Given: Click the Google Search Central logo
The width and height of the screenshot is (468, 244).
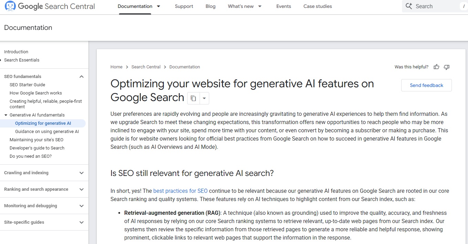Looking at the screenshot, I should 50,6.
